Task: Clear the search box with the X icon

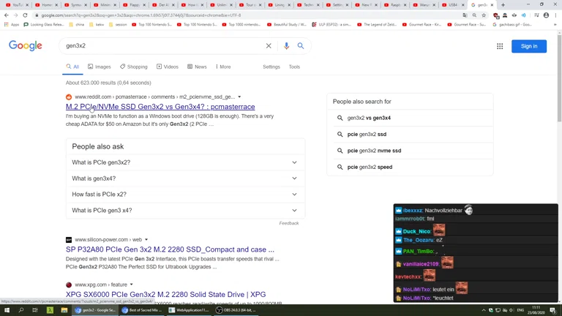Action: pos(269,46)
